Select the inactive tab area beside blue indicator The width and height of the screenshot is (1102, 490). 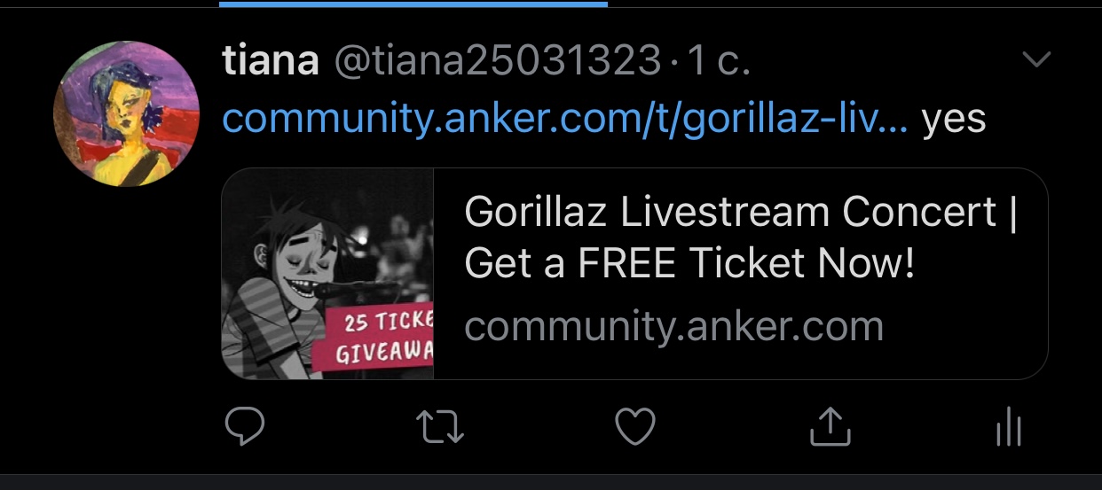854,4
